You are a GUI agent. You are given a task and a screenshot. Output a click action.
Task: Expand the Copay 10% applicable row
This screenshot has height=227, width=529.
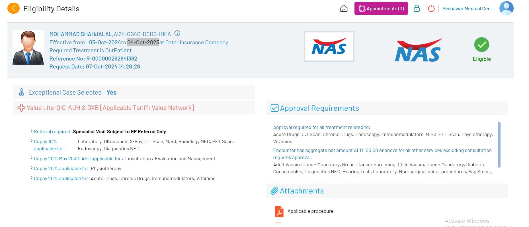[32, 141]
